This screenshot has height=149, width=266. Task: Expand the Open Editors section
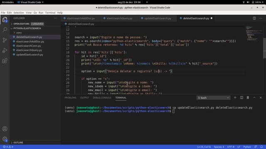pyautogui.click(x=21, y=24)
